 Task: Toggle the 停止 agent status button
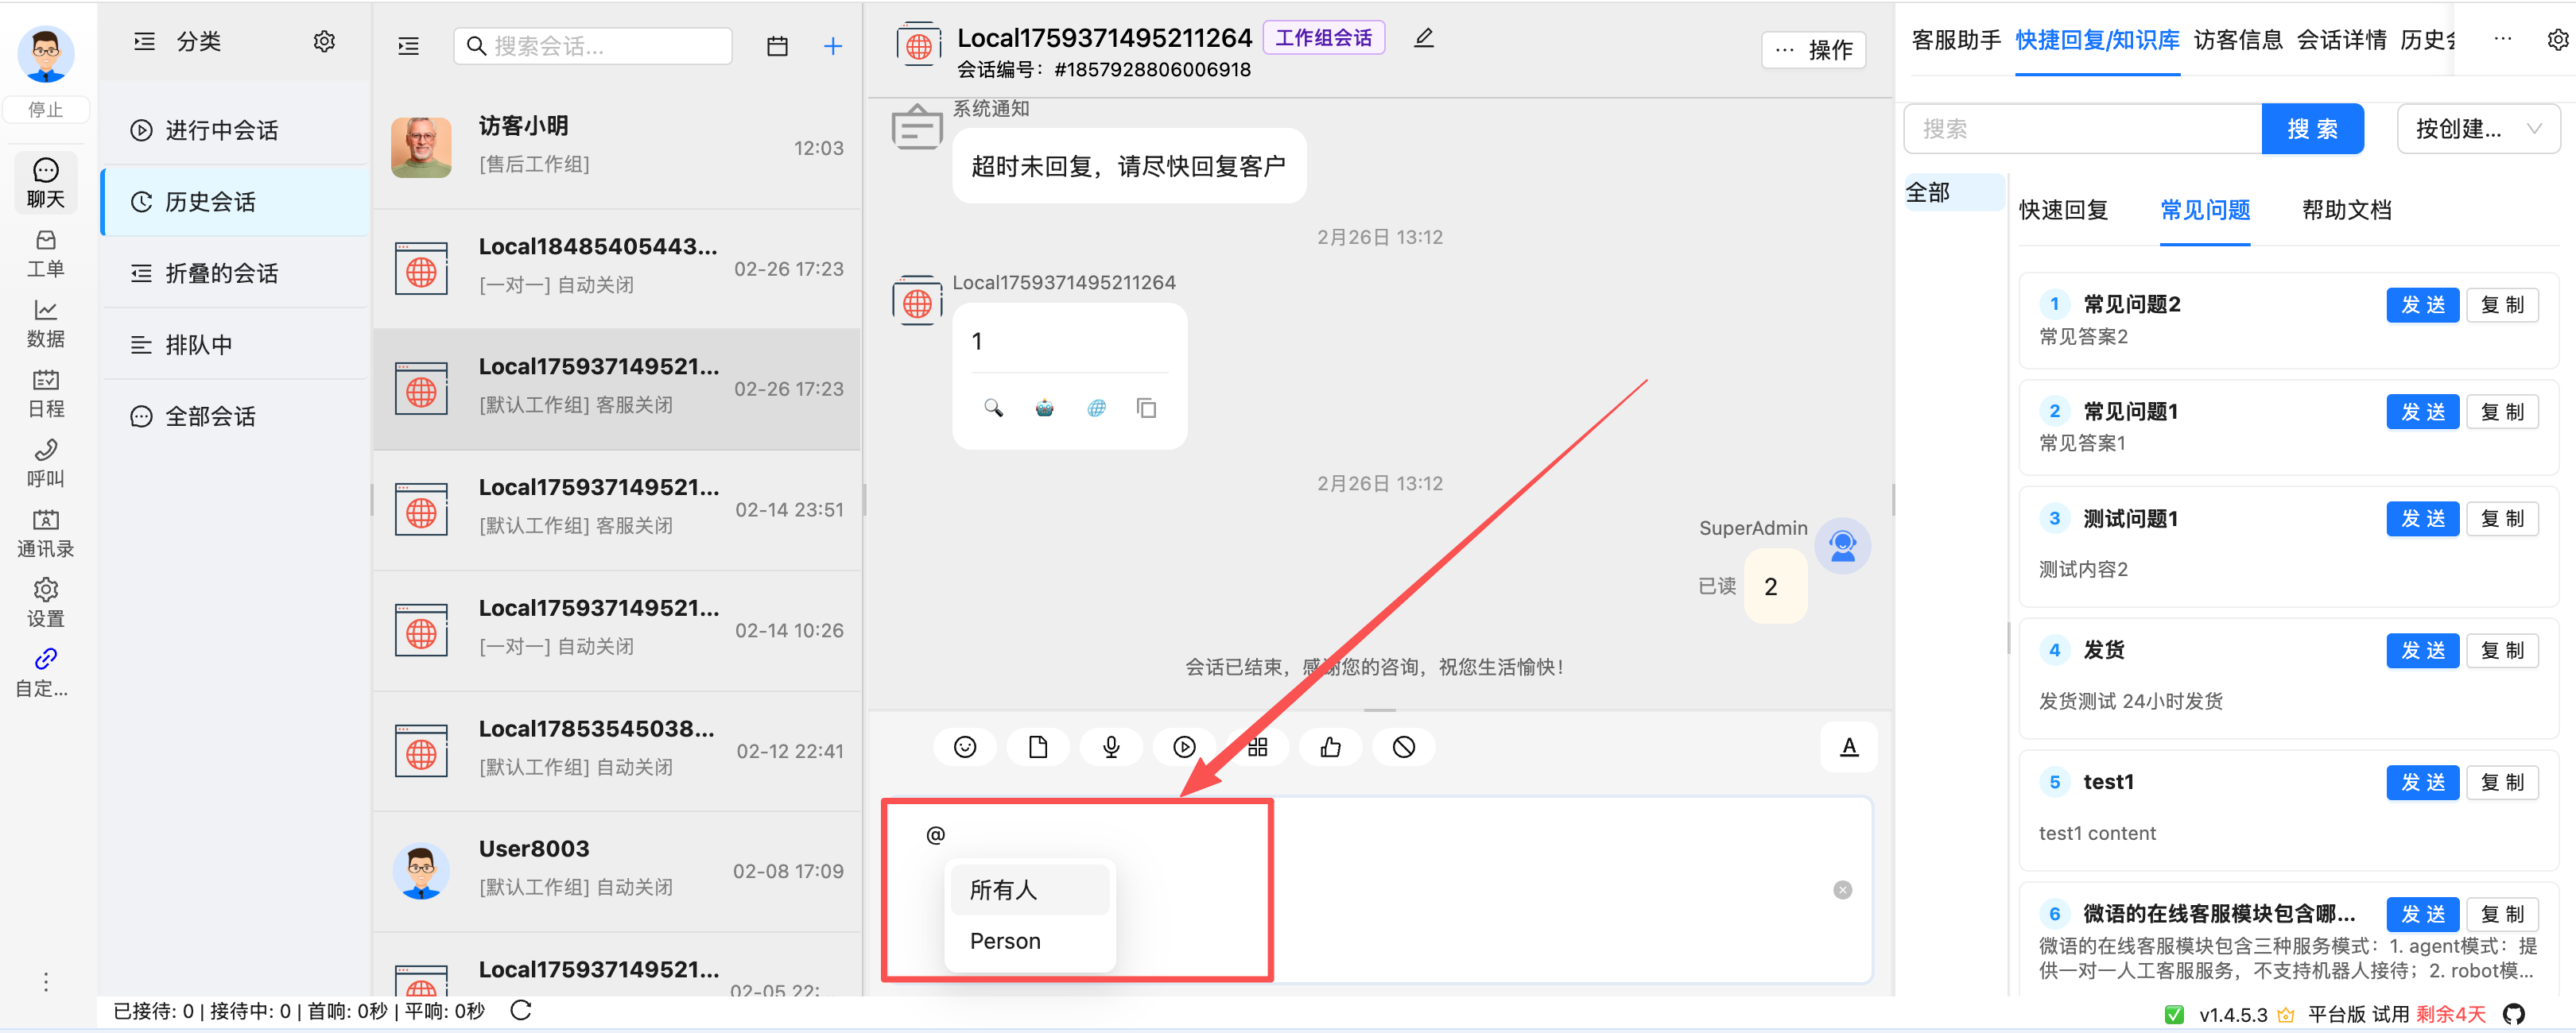tap(46, 109)
